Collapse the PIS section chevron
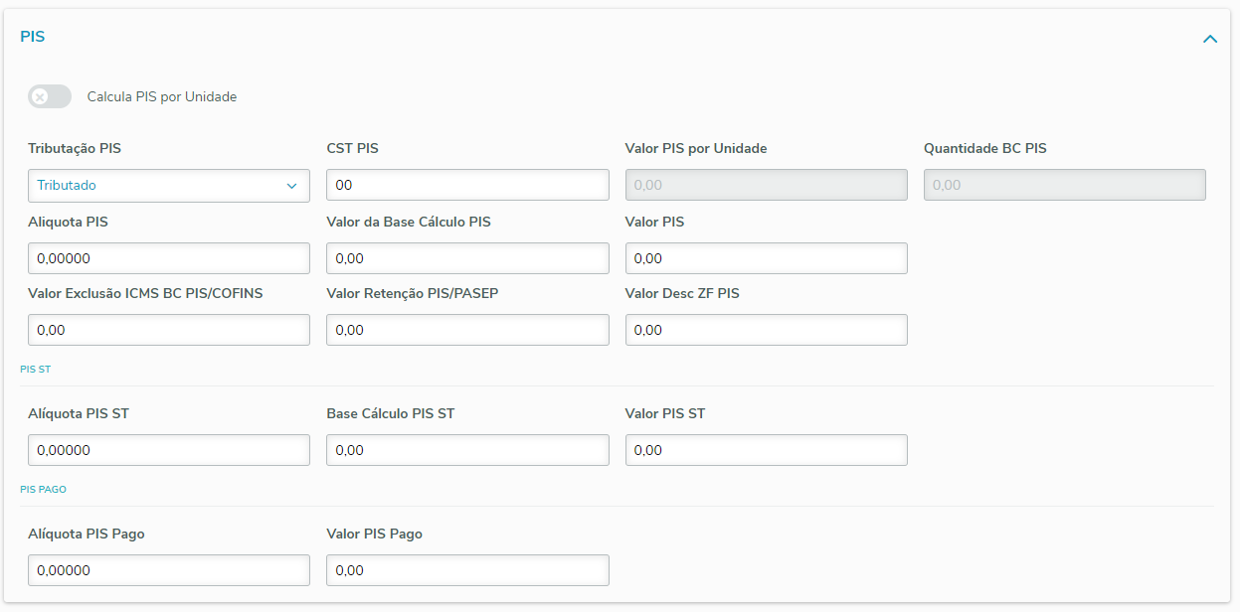Screen dimensions: 1240x612 [1209, 39]
